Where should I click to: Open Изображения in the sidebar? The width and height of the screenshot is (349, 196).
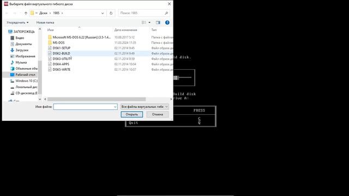point(23,56)
